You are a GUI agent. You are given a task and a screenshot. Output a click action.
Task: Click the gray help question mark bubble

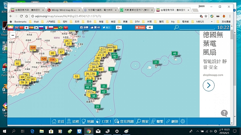(224, 113)
